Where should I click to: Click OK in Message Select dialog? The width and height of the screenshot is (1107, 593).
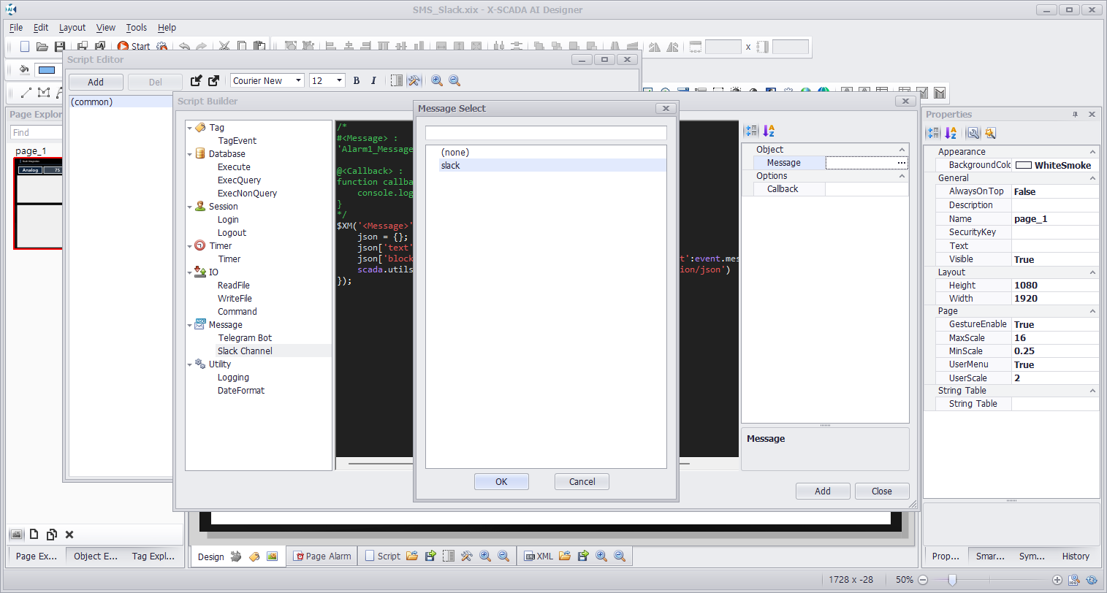[x=501, y=481]
